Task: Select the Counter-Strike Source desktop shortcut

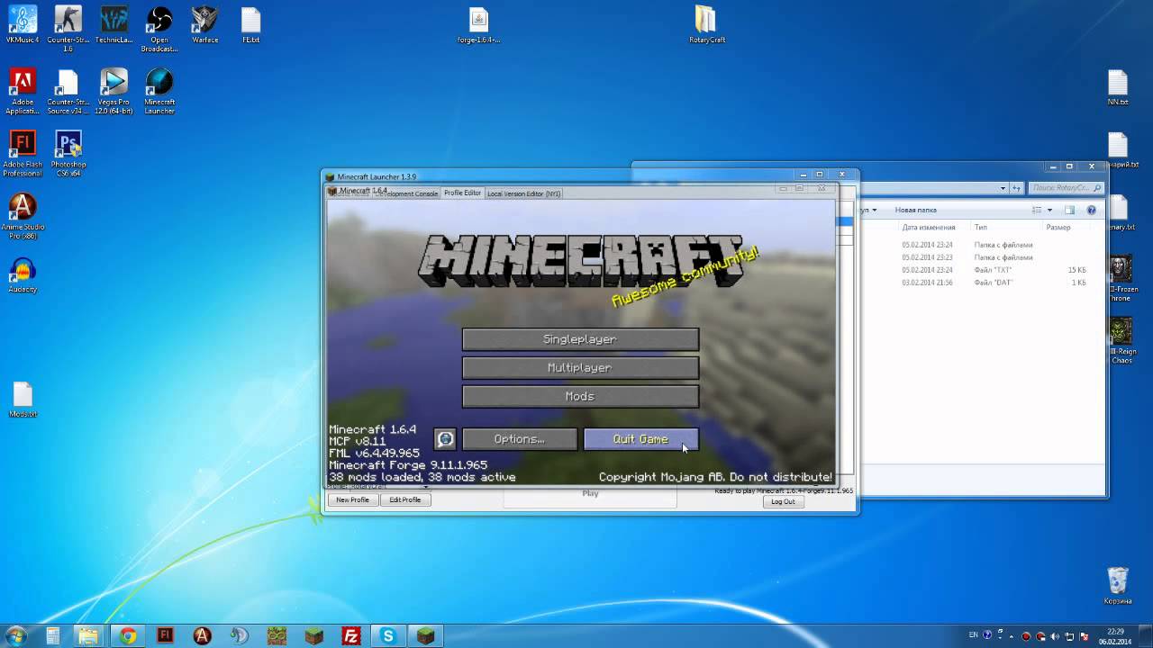Action: [68, 92]
